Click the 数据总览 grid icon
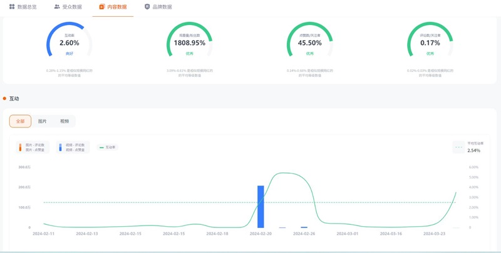This screenshot has width=501, height=253. click(x=12, y=7)
